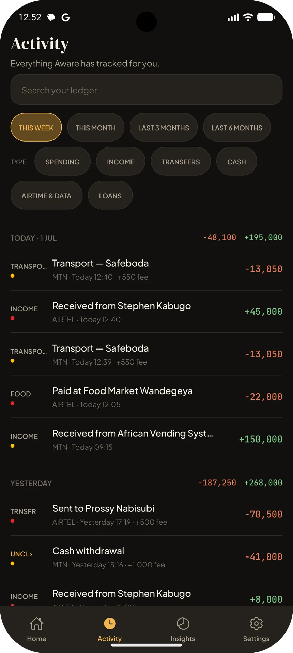The image size is (293, 653).
Task: Toggle the AIRTIME & DATA type filter
Action: coord(46,195)
